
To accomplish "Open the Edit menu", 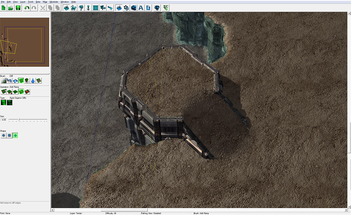I will [9, 2].
